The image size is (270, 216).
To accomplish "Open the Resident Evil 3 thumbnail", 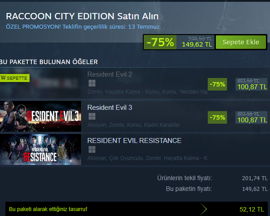I will [x=40, y=116].
